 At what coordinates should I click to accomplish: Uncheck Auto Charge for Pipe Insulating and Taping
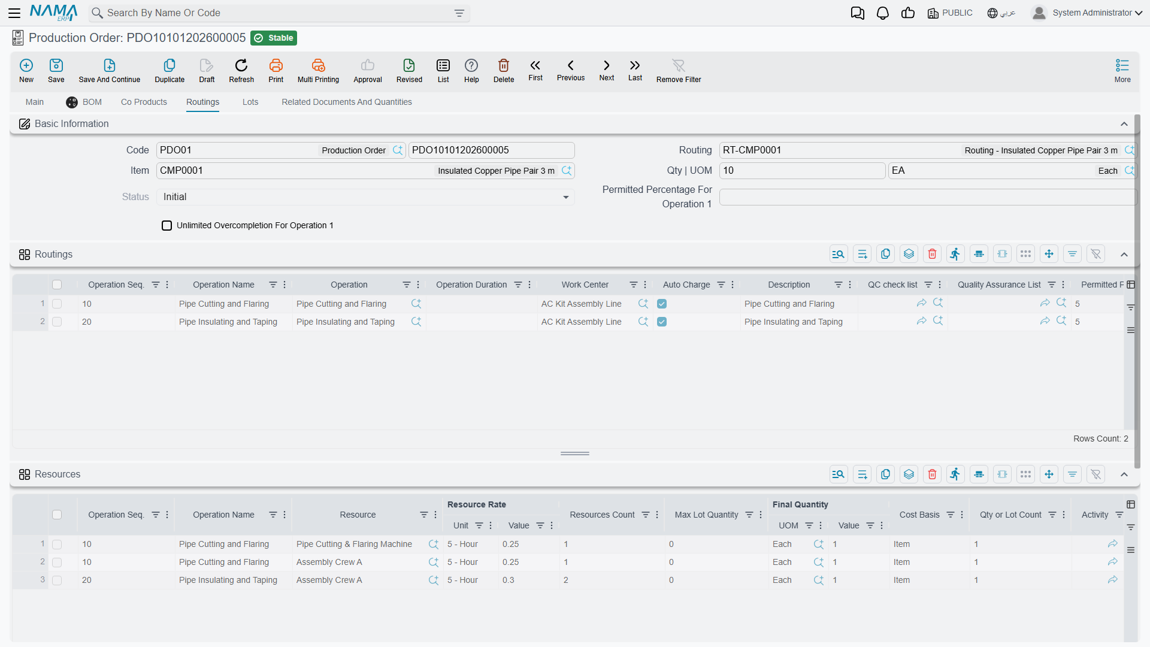pyautogui.click(x=662, y=322)
